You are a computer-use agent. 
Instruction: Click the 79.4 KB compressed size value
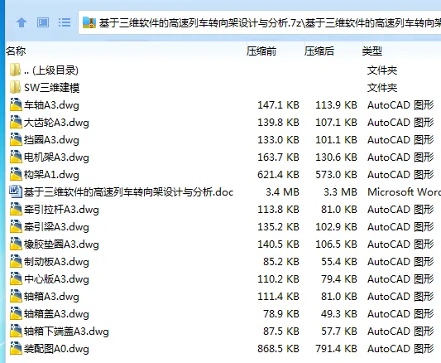(339, 279)
